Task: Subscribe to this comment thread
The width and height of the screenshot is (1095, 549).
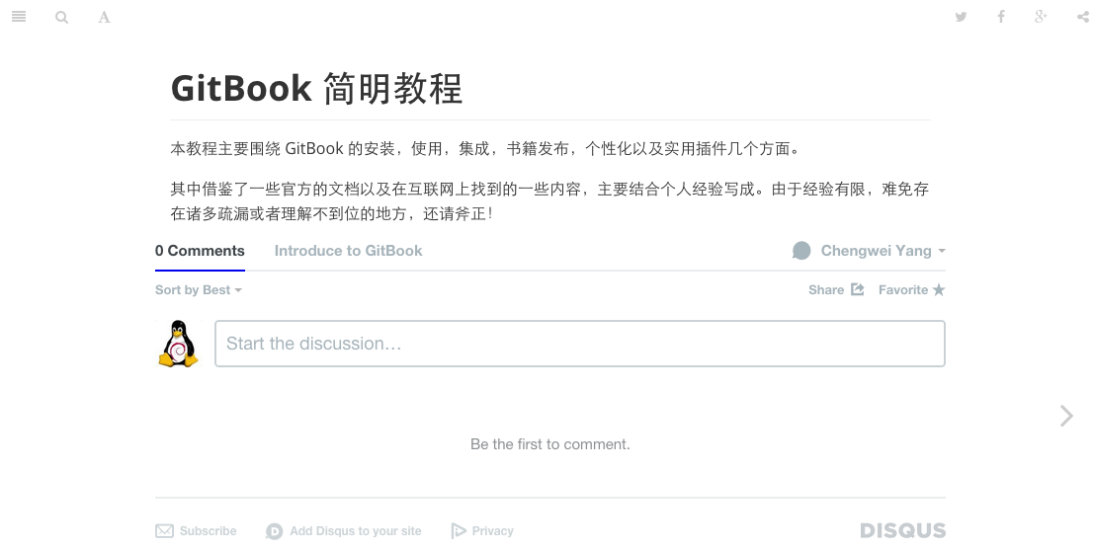Action: pyautogui.click(x=197, y=531)
